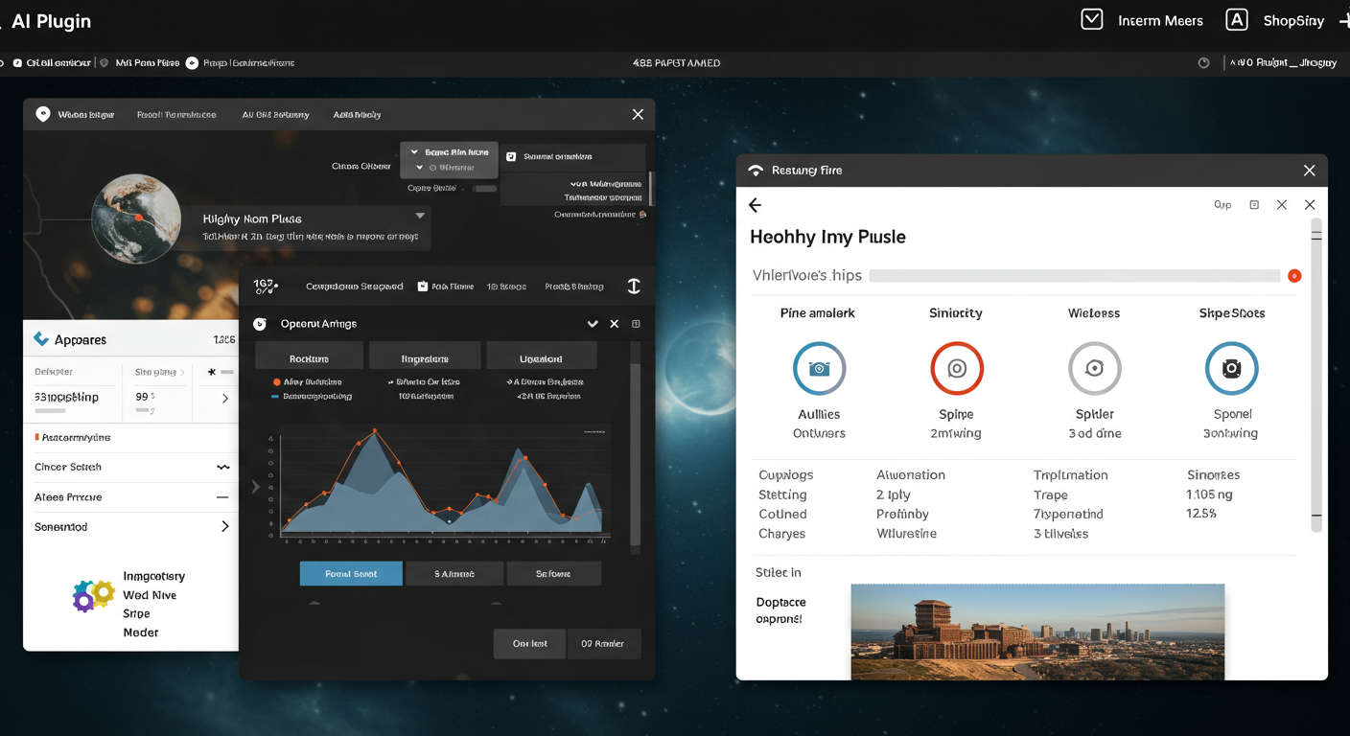Toggle the Interm Meers checkbox in top bar
The image size is (1350, 736).
pos(1091,18)
